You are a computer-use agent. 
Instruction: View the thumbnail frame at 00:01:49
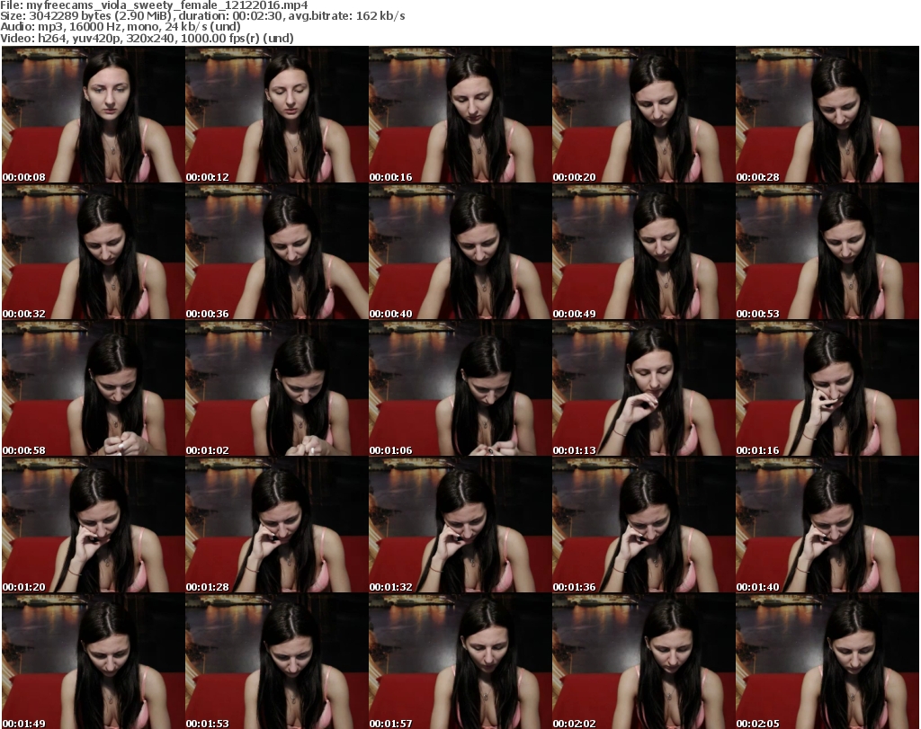click(94, 661)
